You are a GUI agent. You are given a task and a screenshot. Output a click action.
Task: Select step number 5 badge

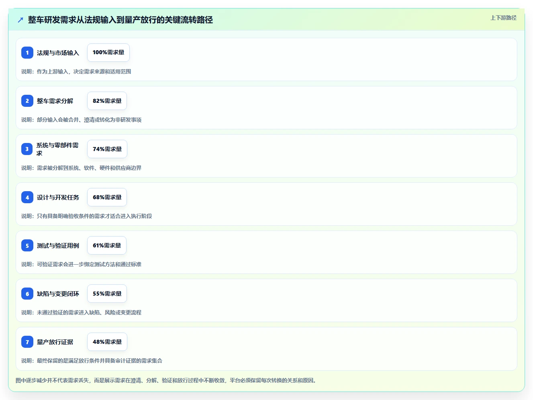pyautogui.click(x=27, y=245)
